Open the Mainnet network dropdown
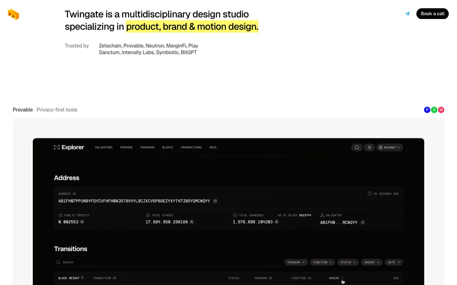This screenshot has width=457, height=285. tap(390, 147)
